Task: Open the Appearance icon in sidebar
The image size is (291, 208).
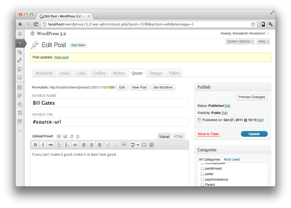Action: (x=20, y=87)
